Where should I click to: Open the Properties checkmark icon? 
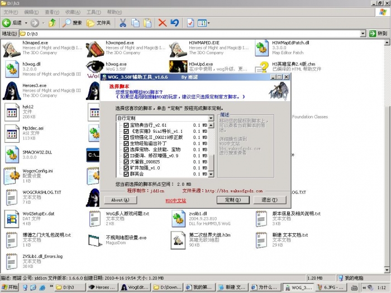click(190, 23)
